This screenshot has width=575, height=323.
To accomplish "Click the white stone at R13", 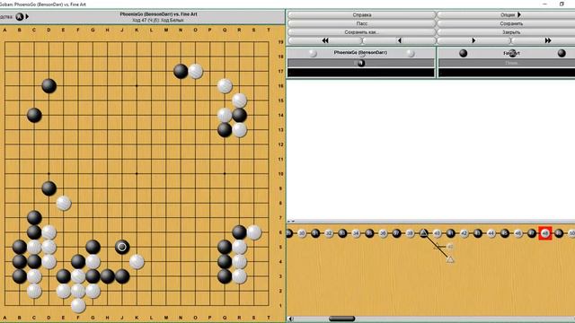I will 240,130.
